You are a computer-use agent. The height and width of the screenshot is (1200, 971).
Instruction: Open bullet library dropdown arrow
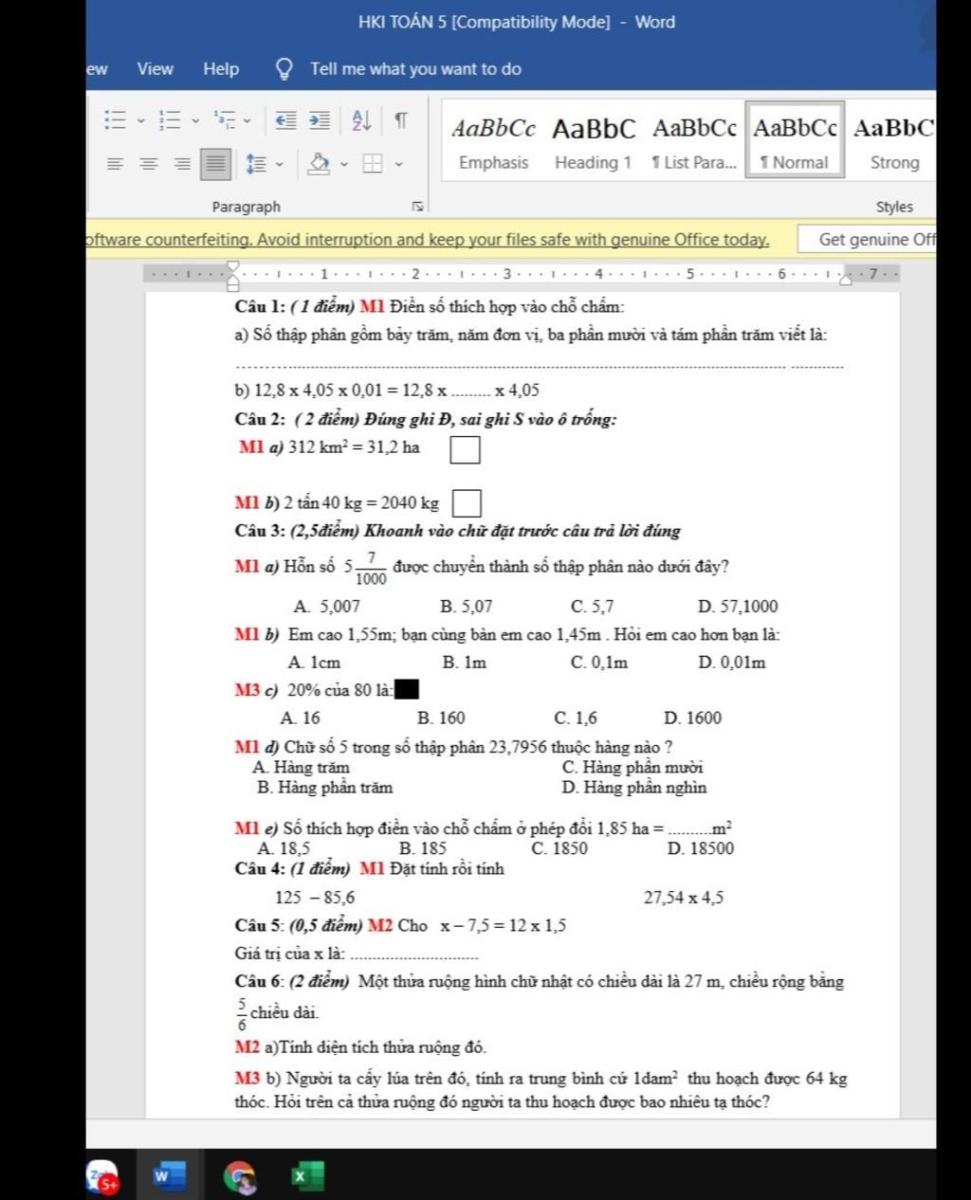click(x=141, y=120)
